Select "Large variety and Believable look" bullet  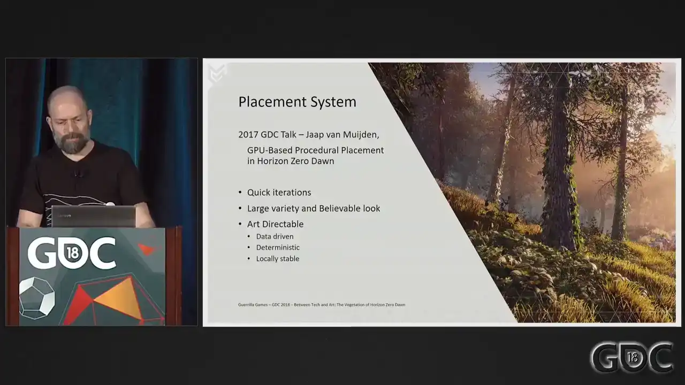[x=313, y=208]
